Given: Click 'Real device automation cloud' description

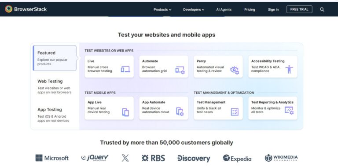Looking at the screenshot, I should point(156,110).
